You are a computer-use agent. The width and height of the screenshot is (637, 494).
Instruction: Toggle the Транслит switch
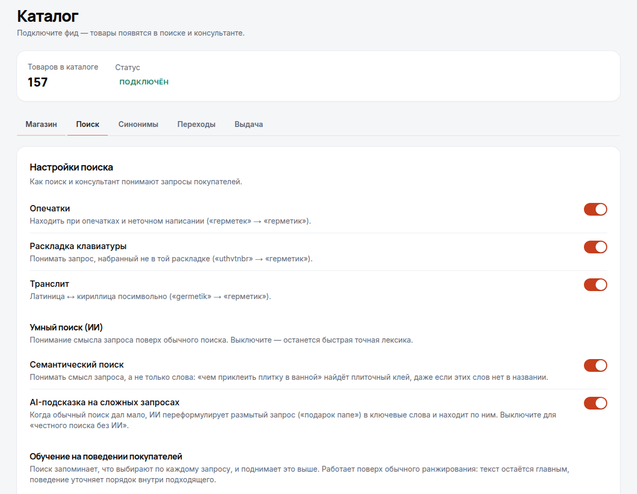pyautogui.click(x=595, y=285)
